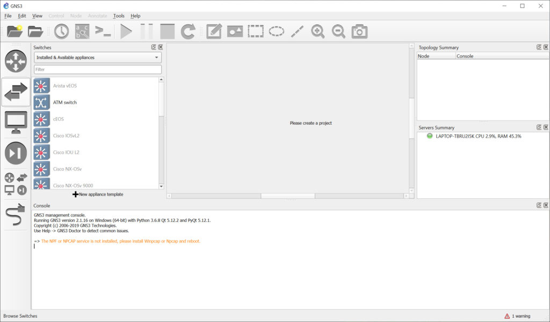This screenshot has width=550, height=322.
Task: Click the 1 warning status indicator
Action: tap(517, 316)
